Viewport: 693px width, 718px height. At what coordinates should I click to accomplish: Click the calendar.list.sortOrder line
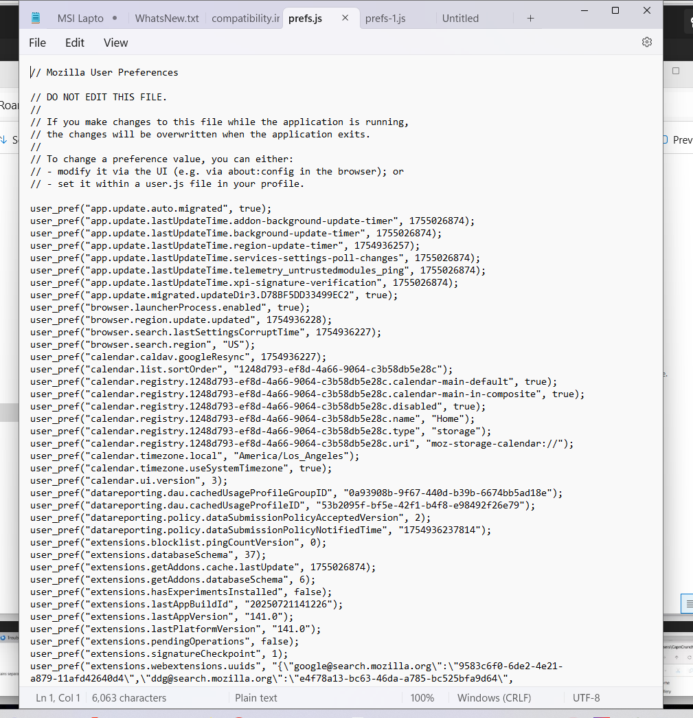[242, 369]
